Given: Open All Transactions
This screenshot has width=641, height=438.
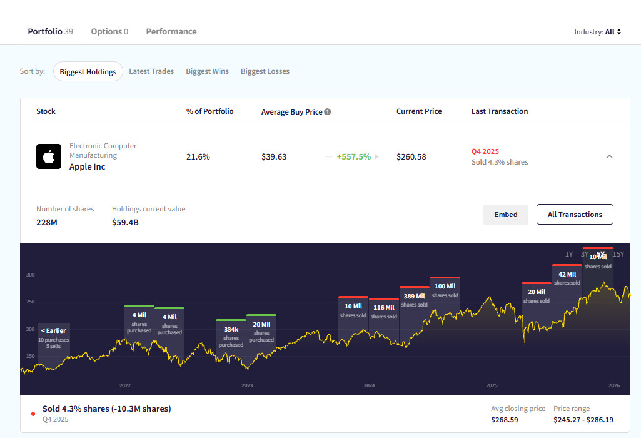Looking at the screenshot, I should (x=575, y=215).
